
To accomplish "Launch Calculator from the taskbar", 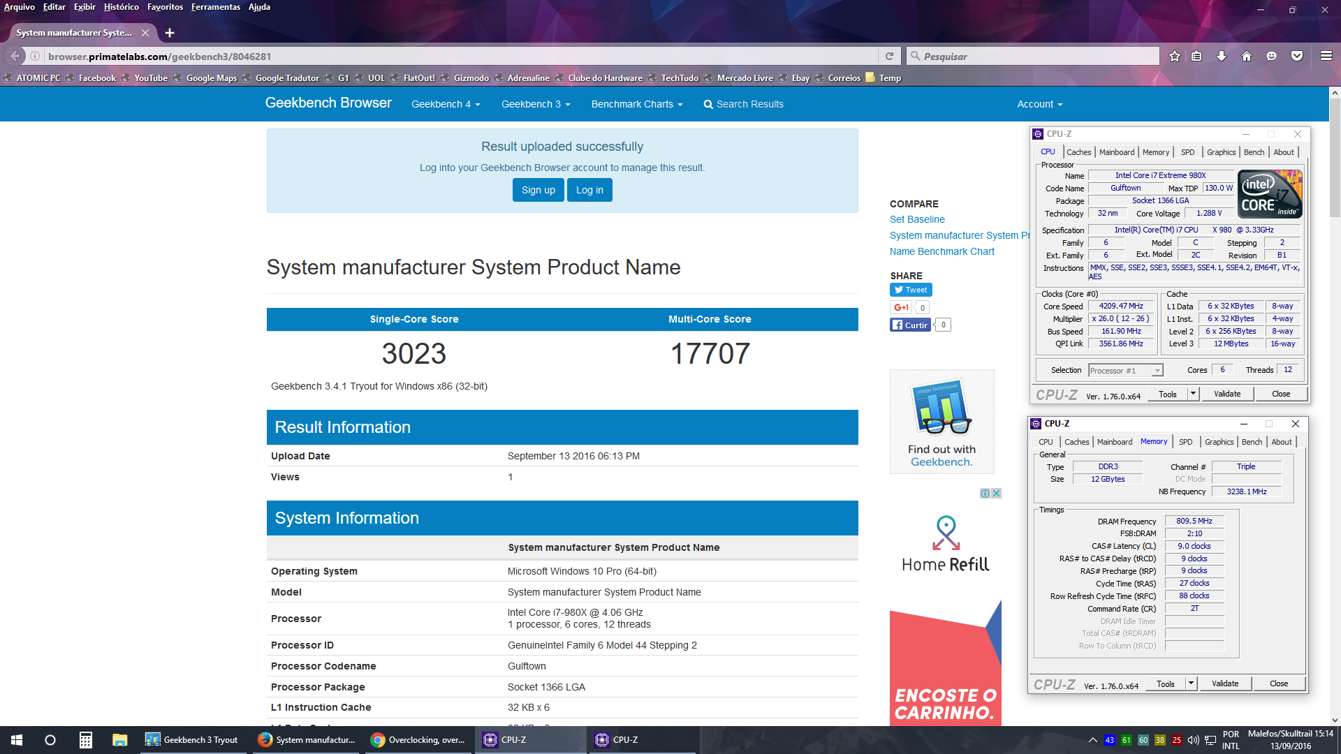I will [x=85, y=740].
